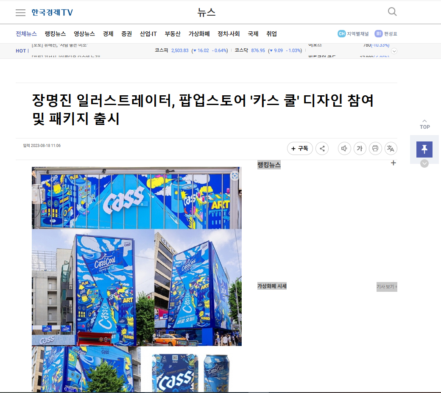Viewport: 441px width, 393px height.
Task: Open the search magnifier icon
Action: click(392, 12)
